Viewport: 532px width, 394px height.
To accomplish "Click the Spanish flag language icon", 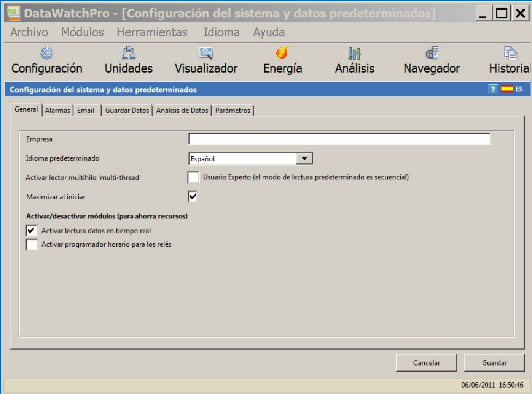I will click(507, 89).
